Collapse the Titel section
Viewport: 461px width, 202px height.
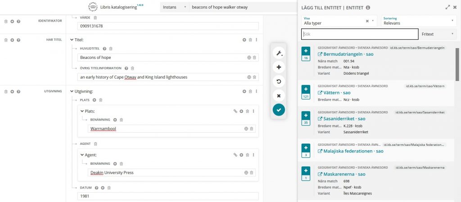click(x=72, y=40)
